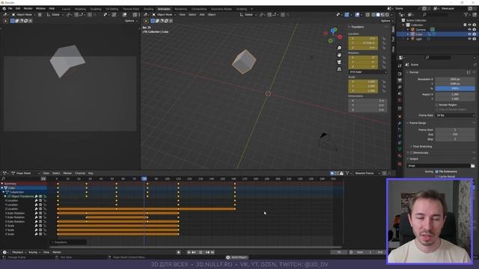479x269 pixels.
Task: Click the Frame Start field
Action: [x=455, y=129]
